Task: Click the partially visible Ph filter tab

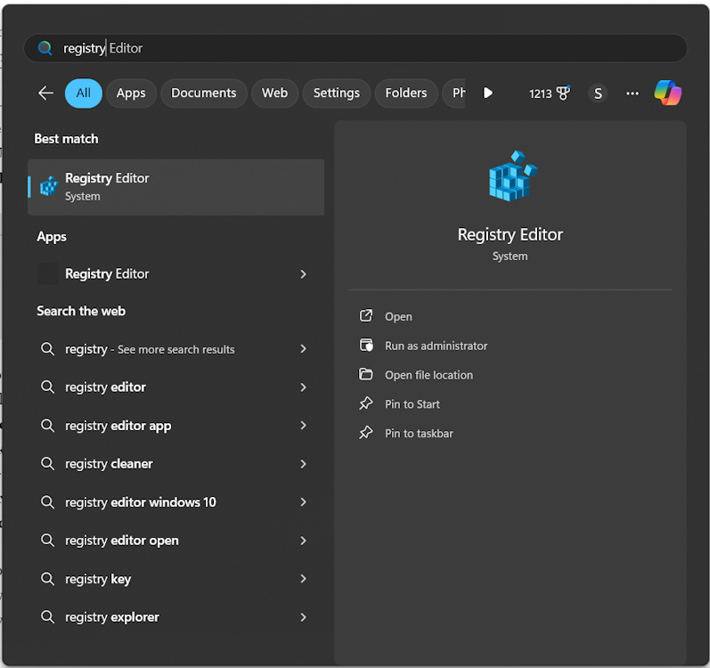Action: (454, 94)
